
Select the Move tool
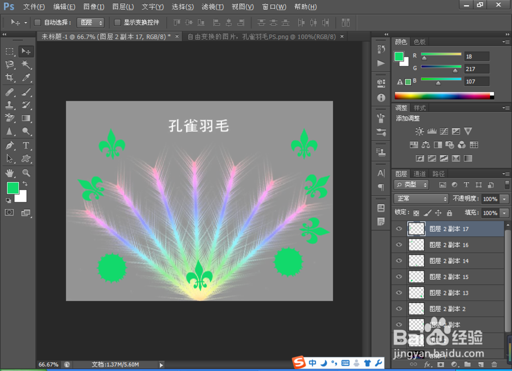click(x=26, y=51)
